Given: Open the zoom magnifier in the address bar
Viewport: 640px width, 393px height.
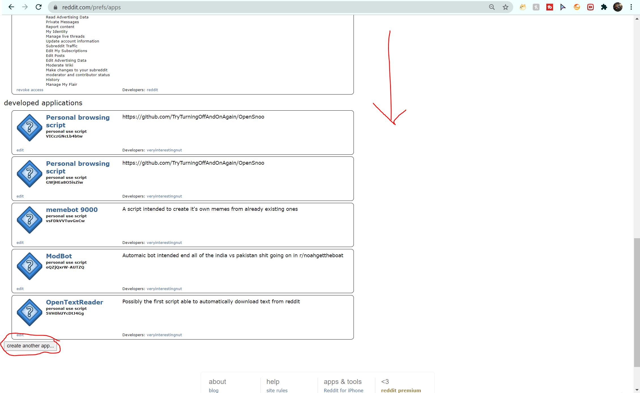Looking at the screenshot, I should [x=492, y=7].
